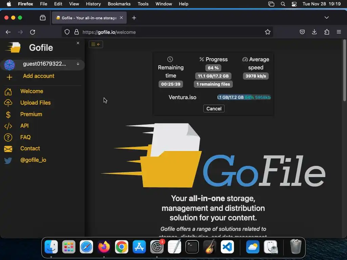Open a new tab with plus button

(x=134, y=18)
